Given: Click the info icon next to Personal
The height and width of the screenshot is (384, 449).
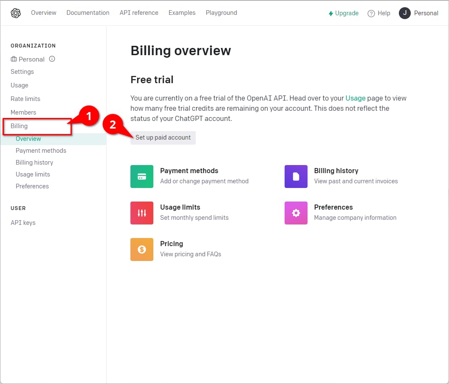Looking at the screenshot, I should tap(52, 59).
